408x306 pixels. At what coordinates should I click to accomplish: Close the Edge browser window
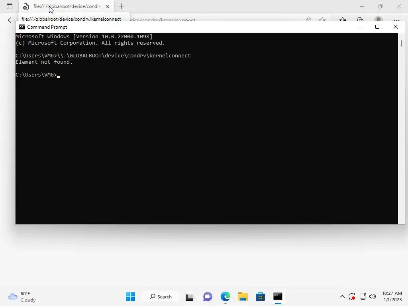(x=399, y=6)
